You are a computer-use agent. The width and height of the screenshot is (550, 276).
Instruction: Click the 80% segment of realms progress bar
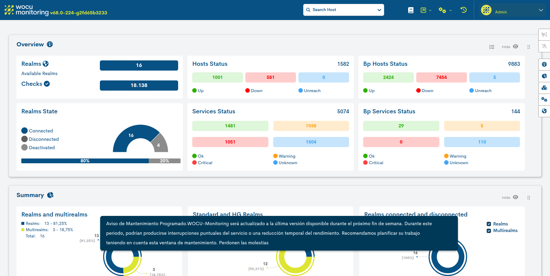[85, 161]
